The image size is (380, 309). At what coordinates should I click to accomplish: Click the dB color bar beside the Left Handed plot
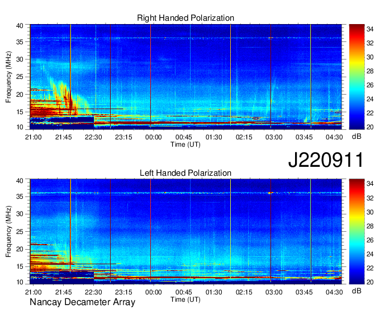click(x=357, y=232)
